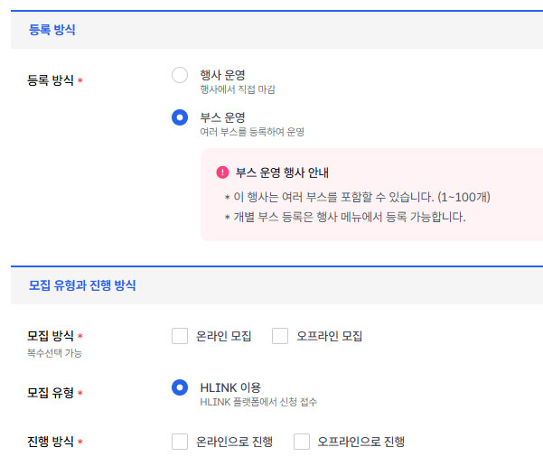
Task: Click the notice line about 개별 부스 등록
Action: [344, 217]
